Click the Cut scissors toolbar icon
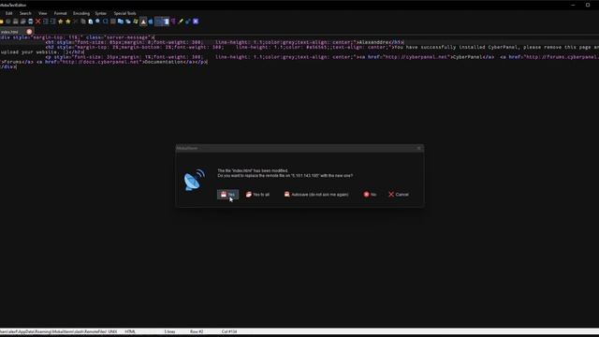Viewport: 599px width, 337px height. pyautogui.click(x=75, y=22)
